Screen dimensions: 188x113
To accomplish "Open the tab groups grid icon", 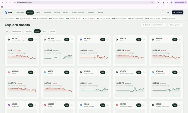I will pos(2,7).
